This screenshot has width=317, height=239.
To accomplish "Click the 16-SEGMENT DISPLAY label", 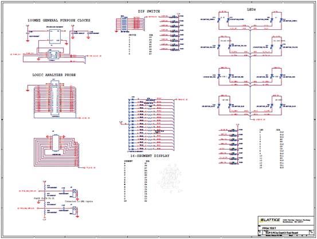I will point(150,156).
